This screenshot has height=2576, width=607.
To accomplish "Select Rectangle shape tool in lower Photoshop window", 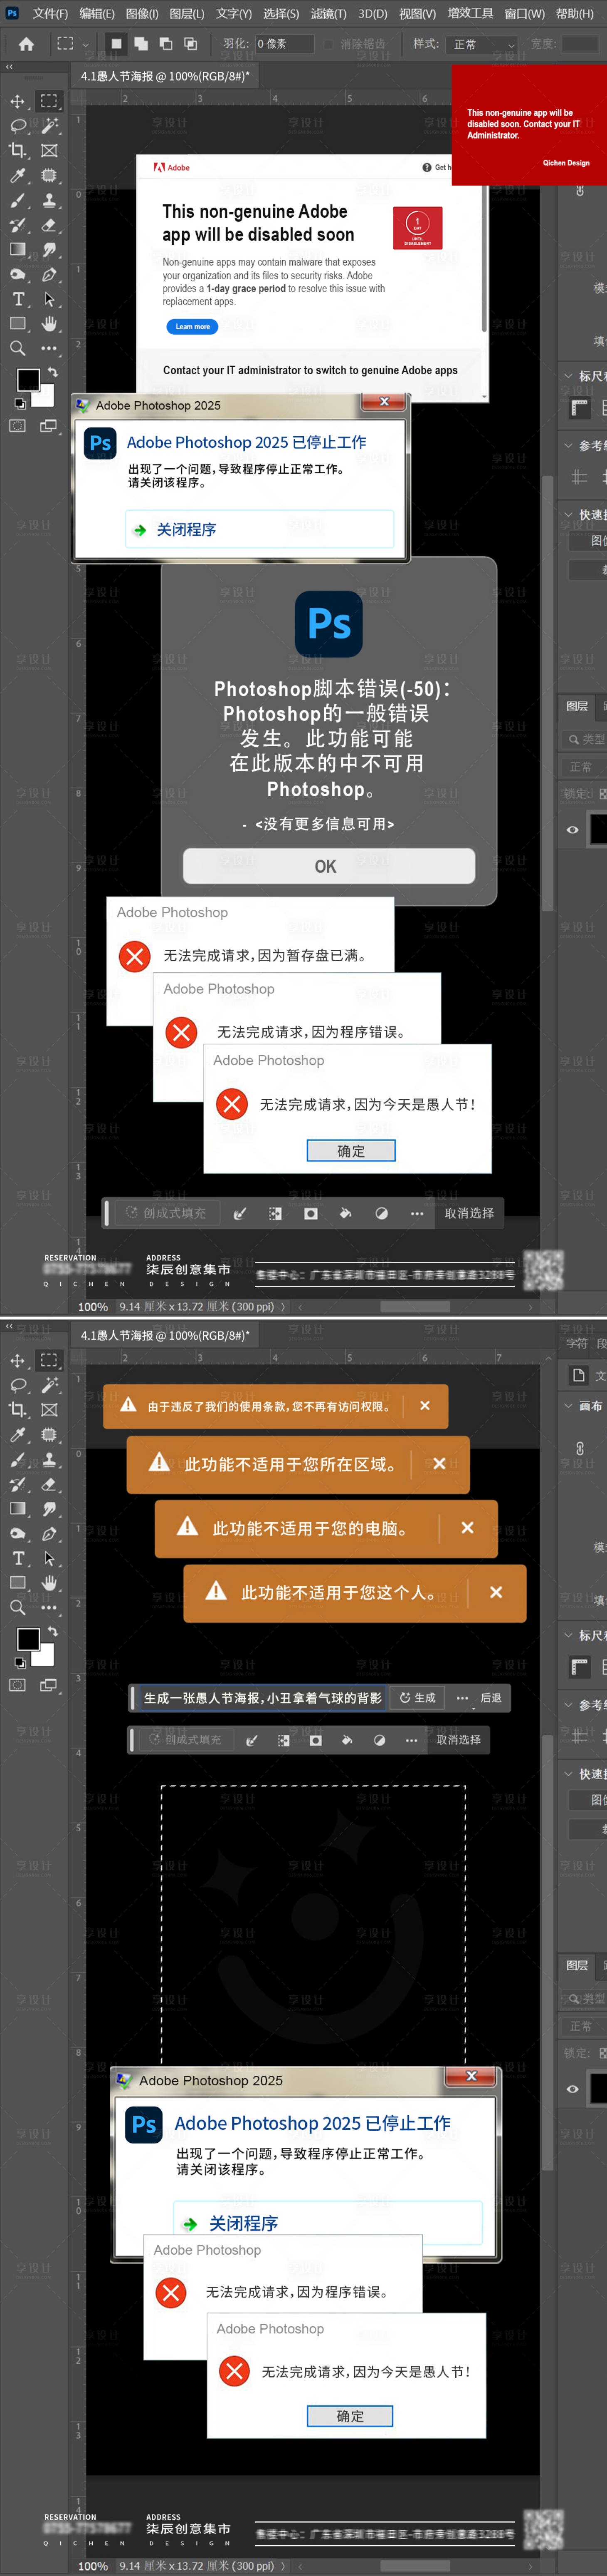I will (18, 1583).
